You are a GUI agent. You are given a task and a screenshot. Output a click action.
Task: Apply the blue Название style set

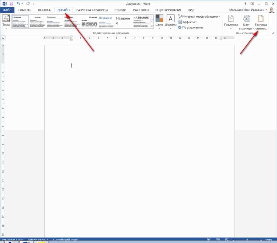[x=106, y=22]
